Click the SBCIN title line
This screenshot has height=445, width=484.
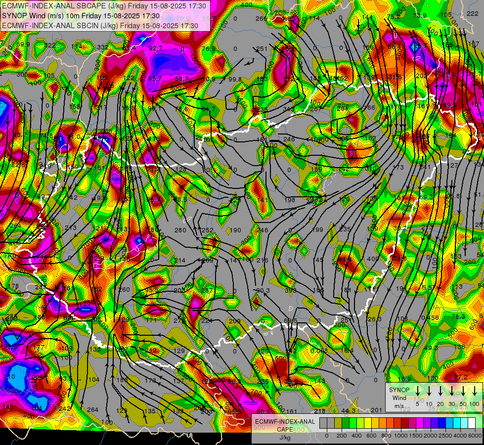[100, 26]
